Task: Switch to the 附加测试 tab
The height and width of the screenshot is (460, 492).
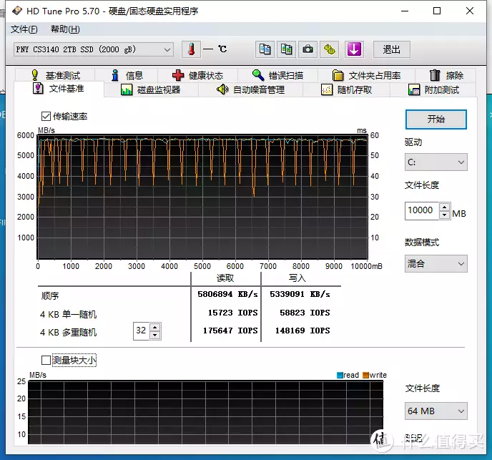Action: coord(433,90)
